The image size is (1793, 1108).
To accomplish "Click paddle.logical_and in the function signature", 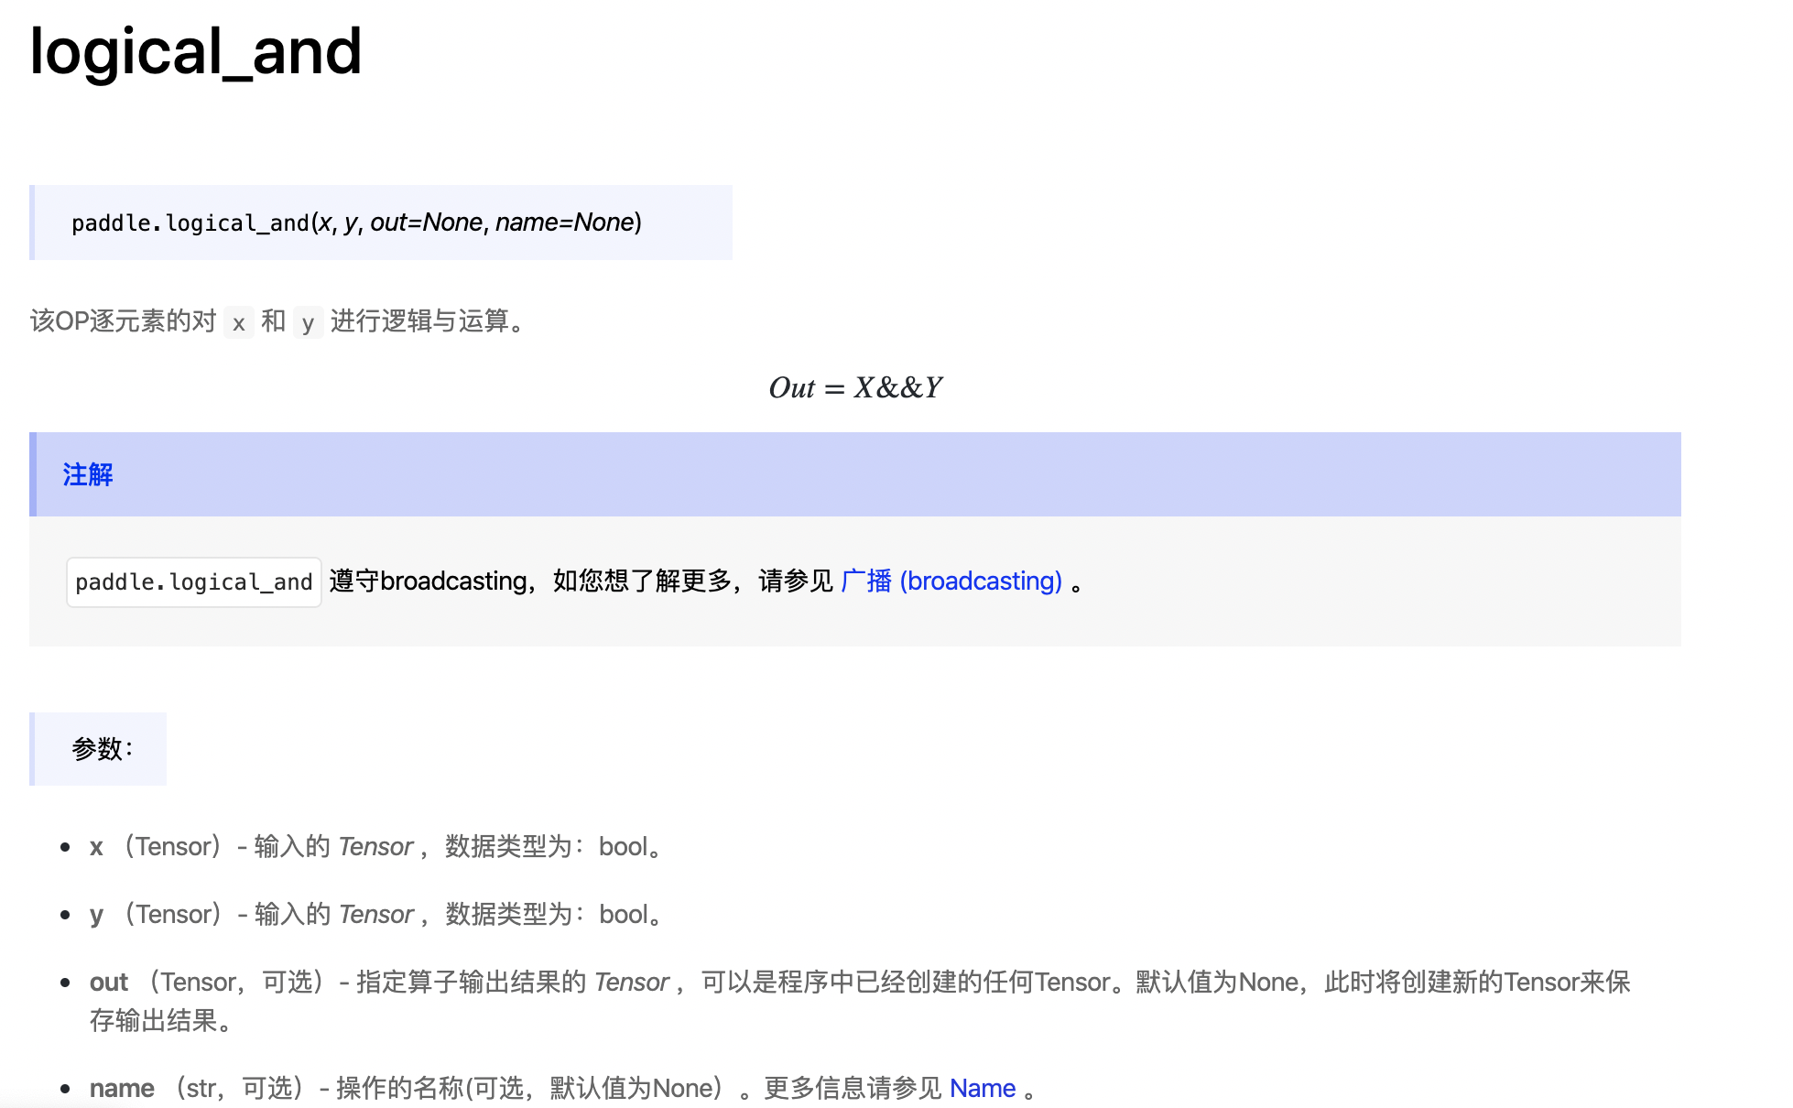I will (x=190, y=223).
